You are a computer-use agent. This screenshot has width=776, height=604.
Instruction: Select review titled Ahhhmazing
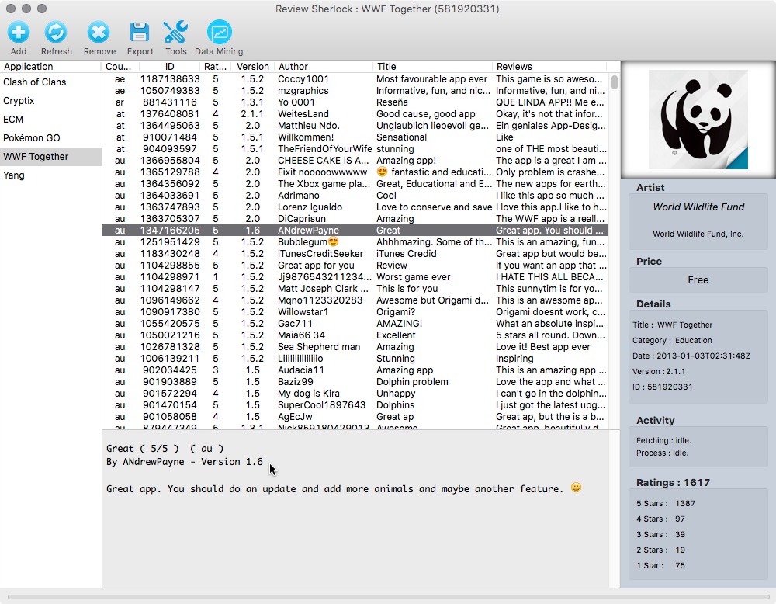click(355, 242)
